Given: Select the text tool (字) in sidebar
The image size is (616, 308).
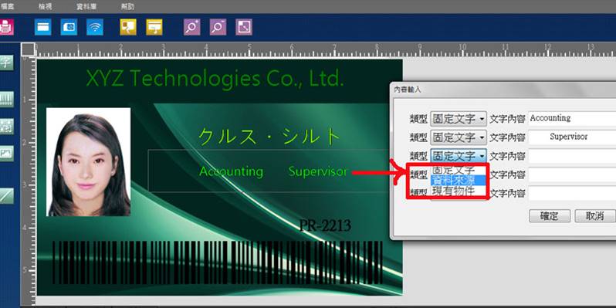Looking at the screenshot, I should 6,63.
